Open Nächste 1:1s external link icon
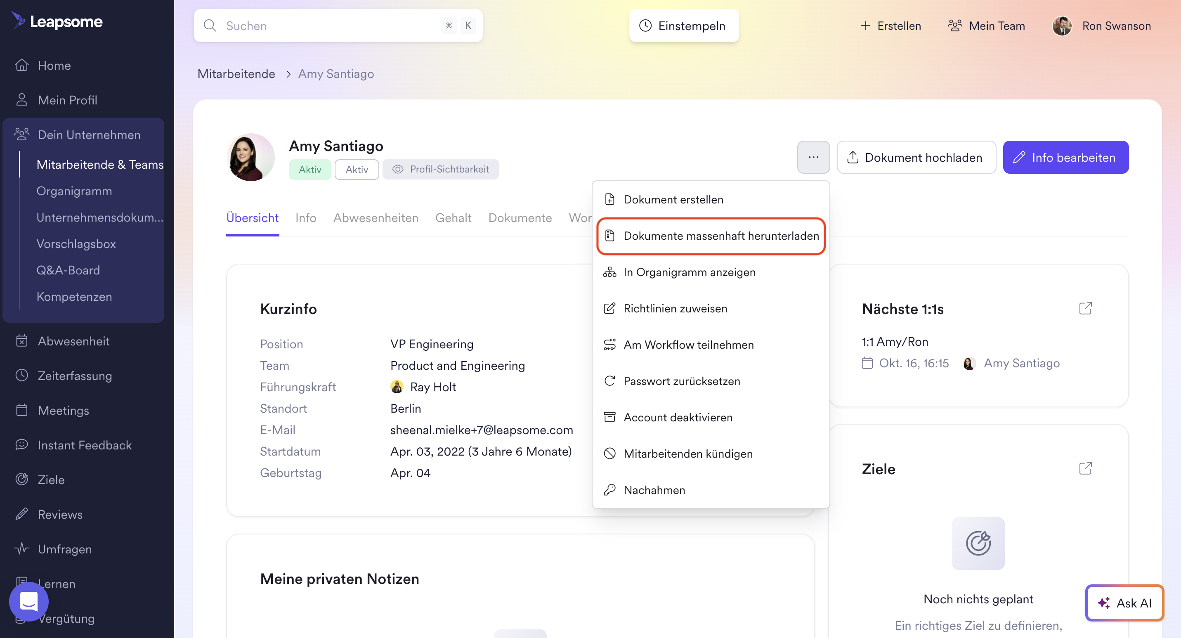 [x=1085, y=308]
